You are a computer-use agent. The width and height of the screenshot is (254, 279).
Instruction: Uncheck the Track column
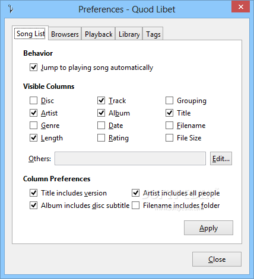101,100
